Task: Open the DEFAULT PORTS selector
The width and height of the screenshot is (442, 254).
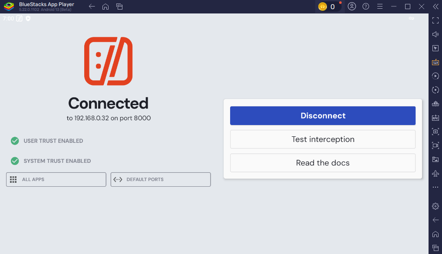Action: coord(161,180)
